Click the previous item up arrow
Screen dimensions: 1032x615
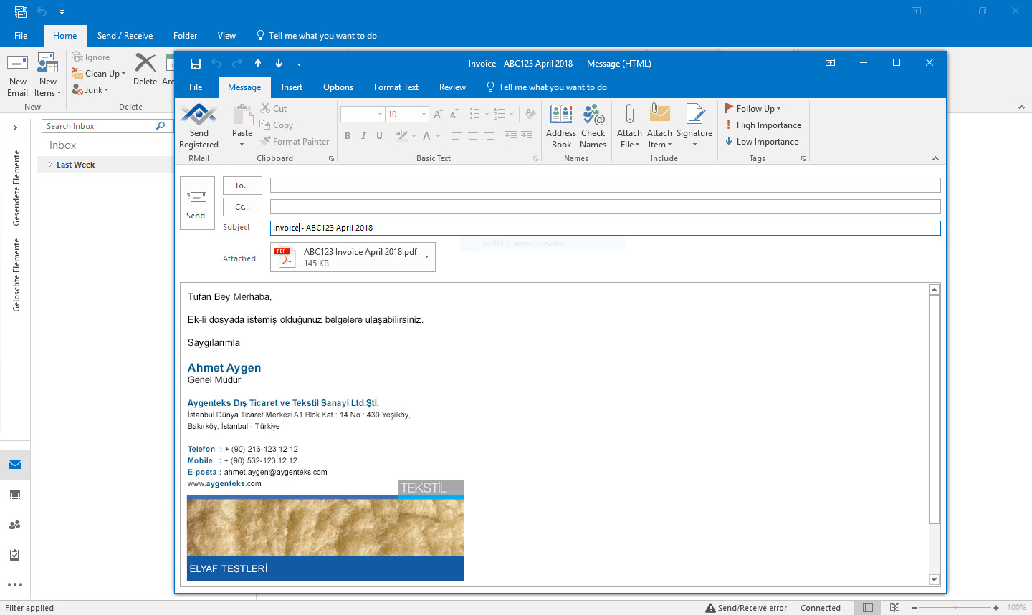[258, 63]
